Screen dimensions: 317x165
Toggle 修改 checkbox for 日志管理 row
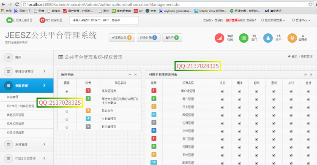point(257,107)
